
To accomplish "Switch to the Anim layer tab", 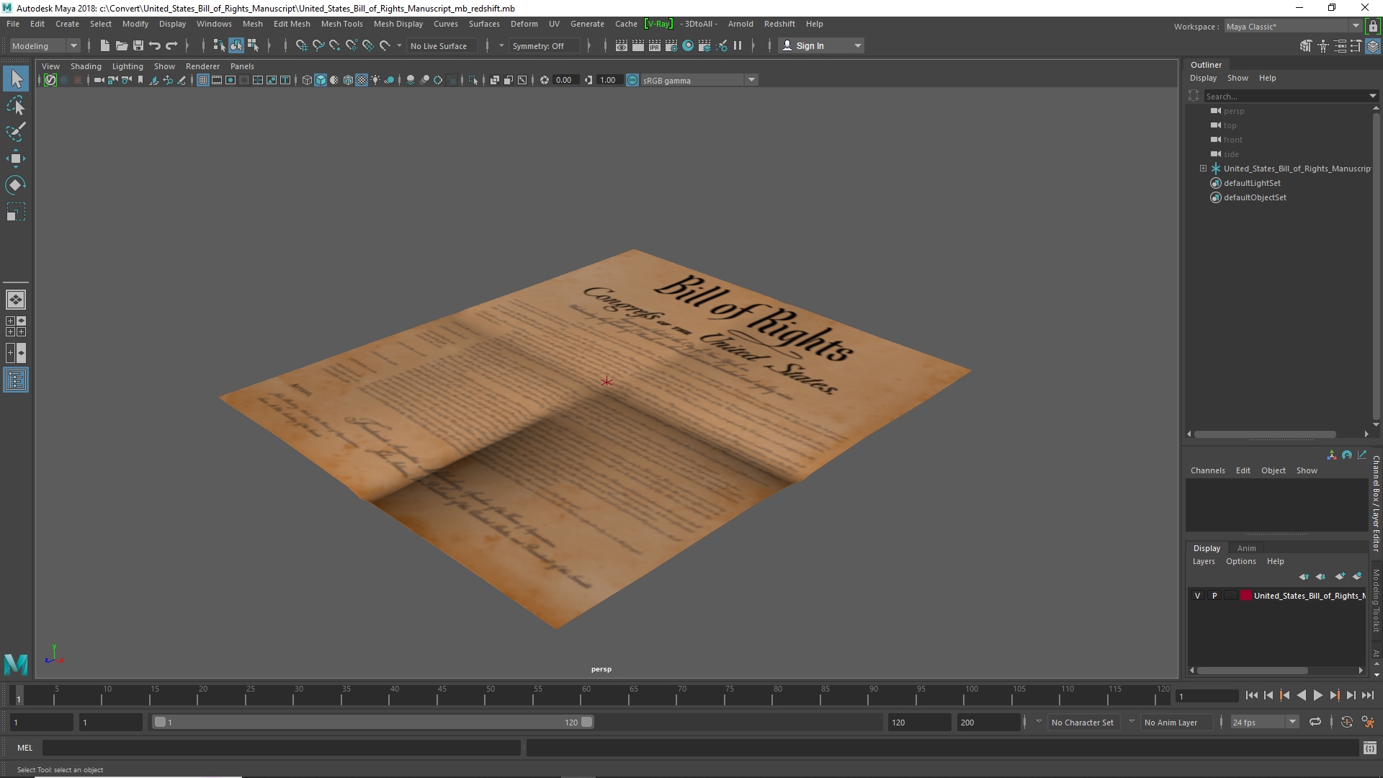I will [x=1246, y=548].
